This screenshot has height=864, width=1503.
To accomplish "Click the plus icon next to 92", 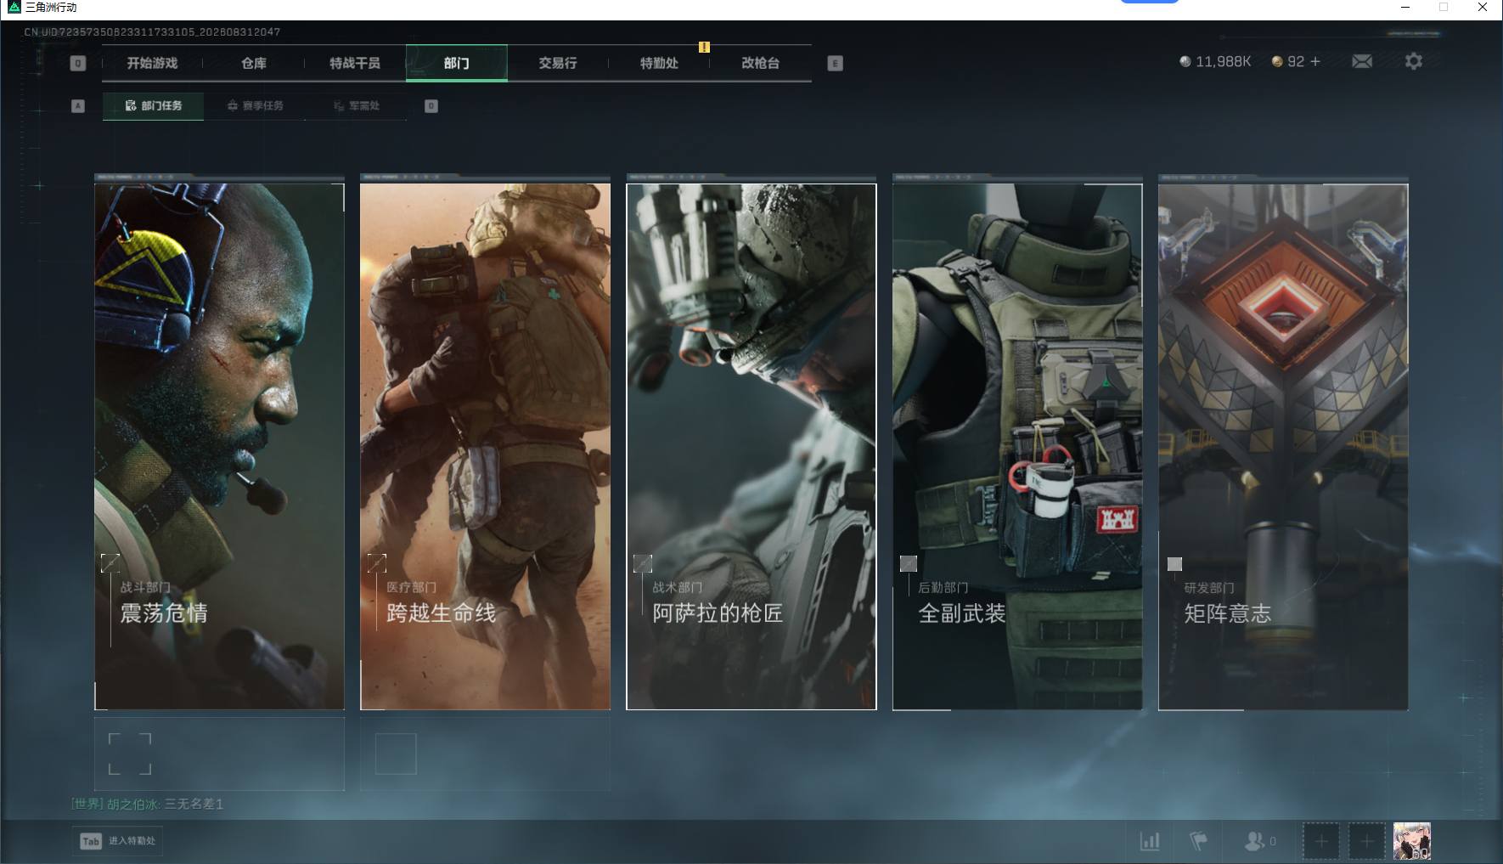I will (1315, 61).
